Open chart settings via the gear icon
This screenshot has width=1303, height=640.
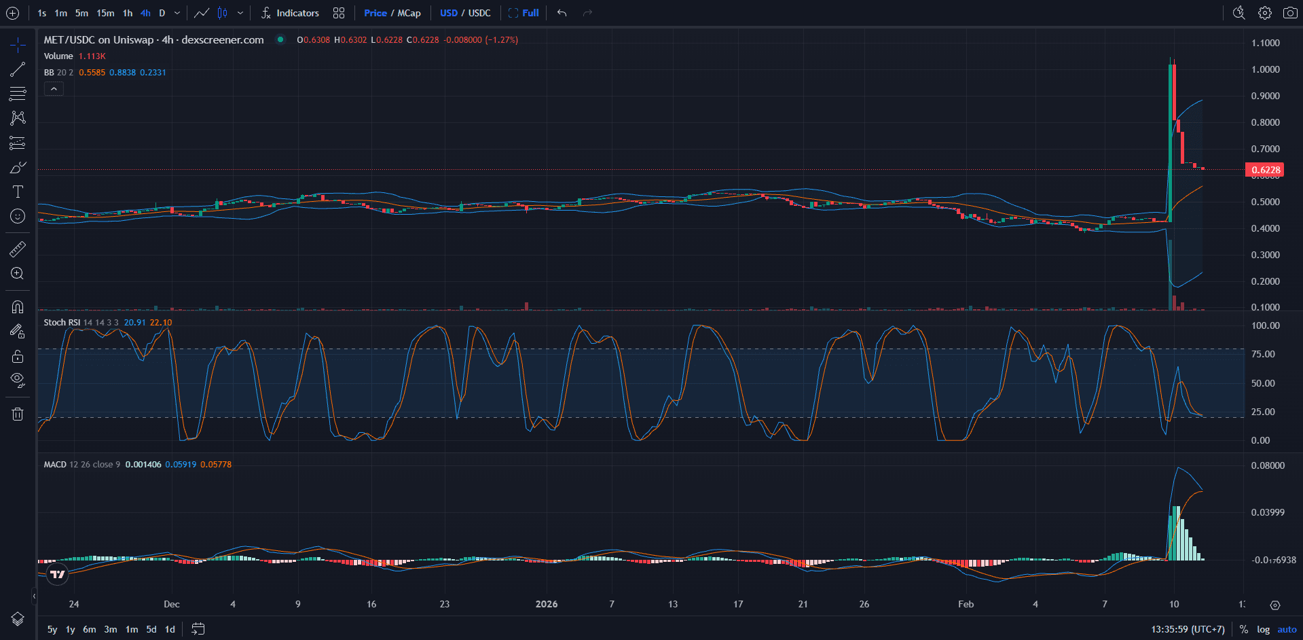tap(1264, 13)
